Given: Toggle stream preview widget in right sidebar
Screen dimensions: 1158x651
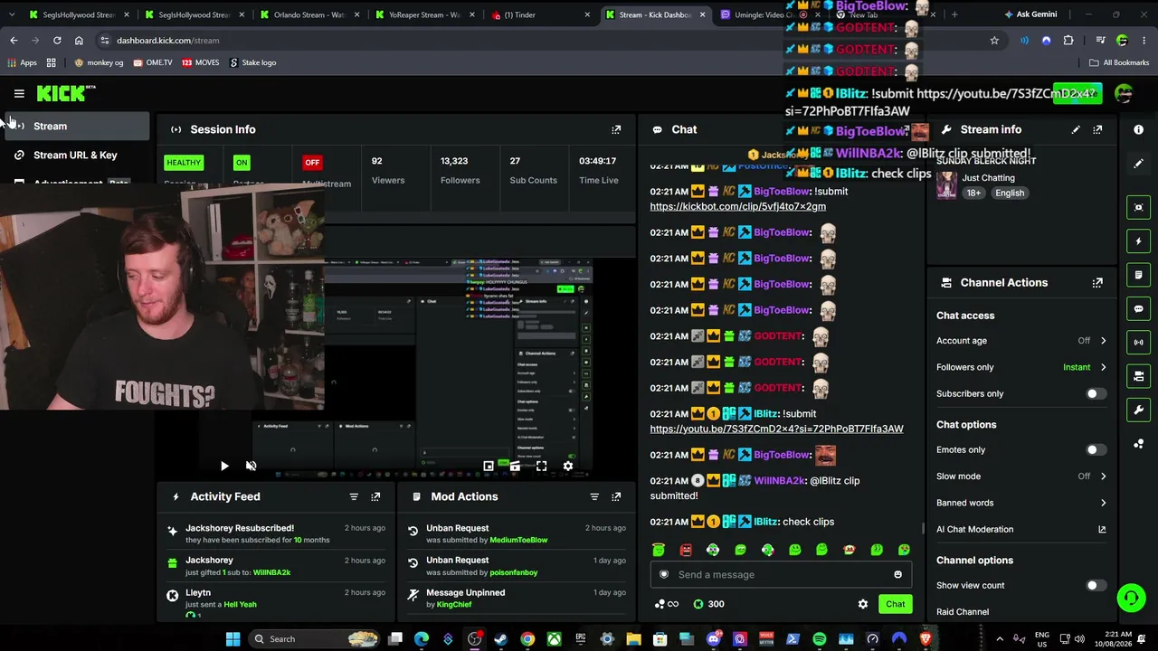Looking at the screenshot, I should [x=1139, y=207].
